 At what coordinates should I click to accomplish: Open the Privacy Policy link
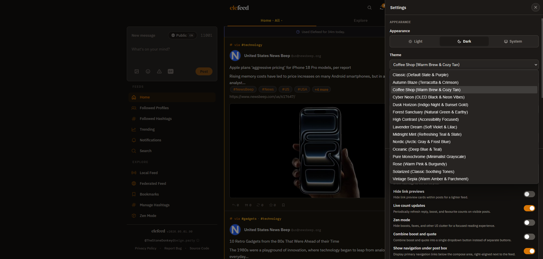(x=146, y=248)
